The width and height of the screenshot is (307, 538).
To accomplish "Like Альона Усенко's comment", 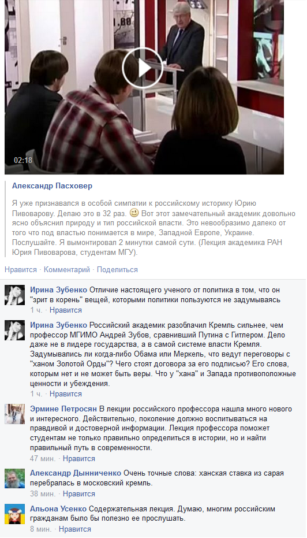I will [x=75, y=529].
